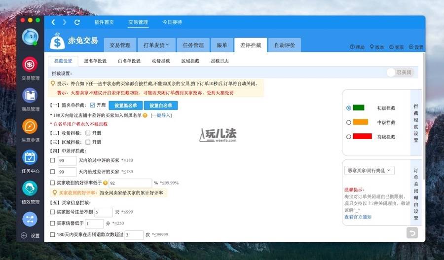Open 绩效管理 sidebar icon

(x=30, y=189)
